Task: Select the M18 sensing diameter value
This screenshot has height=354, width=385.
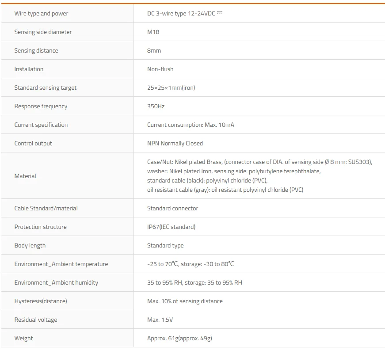Action: 153,32
